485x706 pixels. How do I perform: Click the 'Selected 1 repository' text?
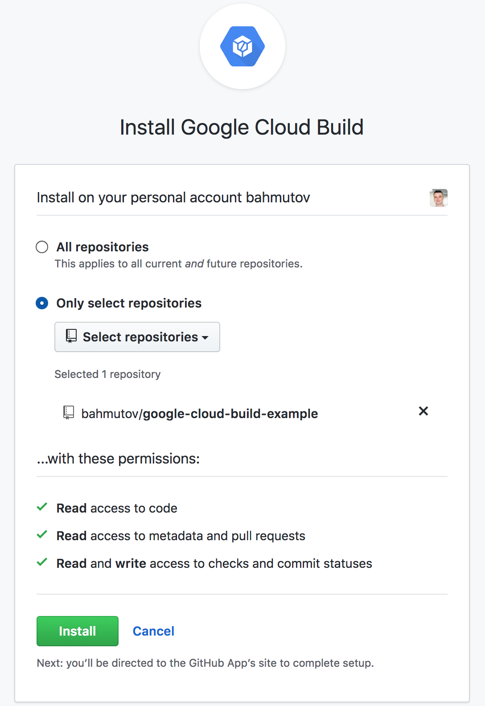[107, 374]
